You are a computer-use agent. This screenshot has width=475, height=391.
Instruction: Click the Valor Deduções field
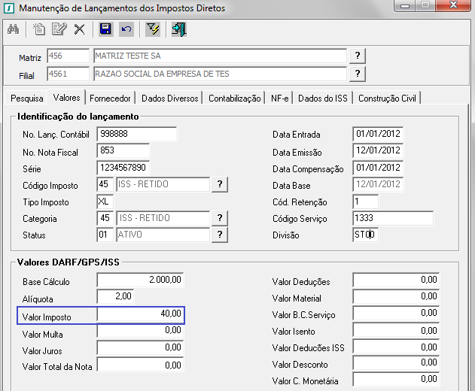coord(396,280)
